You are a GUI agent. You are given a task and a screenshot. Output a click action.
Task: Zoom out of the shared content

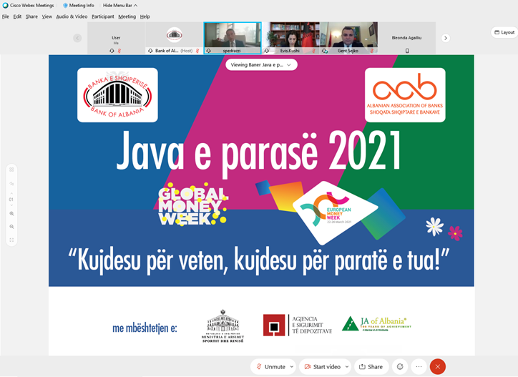[x=11, y=227]
